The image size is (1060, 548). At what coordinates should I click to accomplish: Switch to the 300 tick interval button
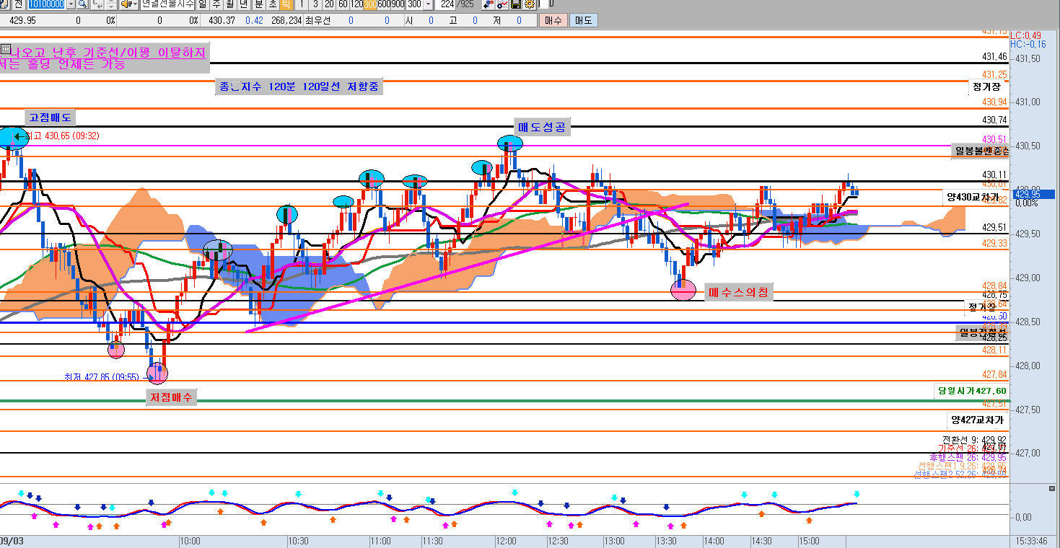pos(370,4)
